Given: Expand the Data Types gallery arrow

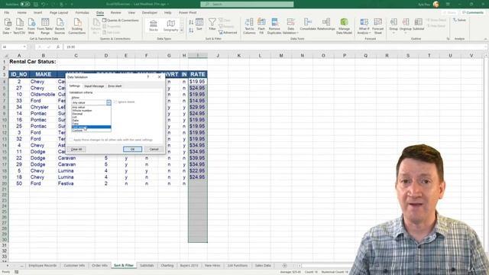Looking at the screenshot, I should click(x=182, y=30).
